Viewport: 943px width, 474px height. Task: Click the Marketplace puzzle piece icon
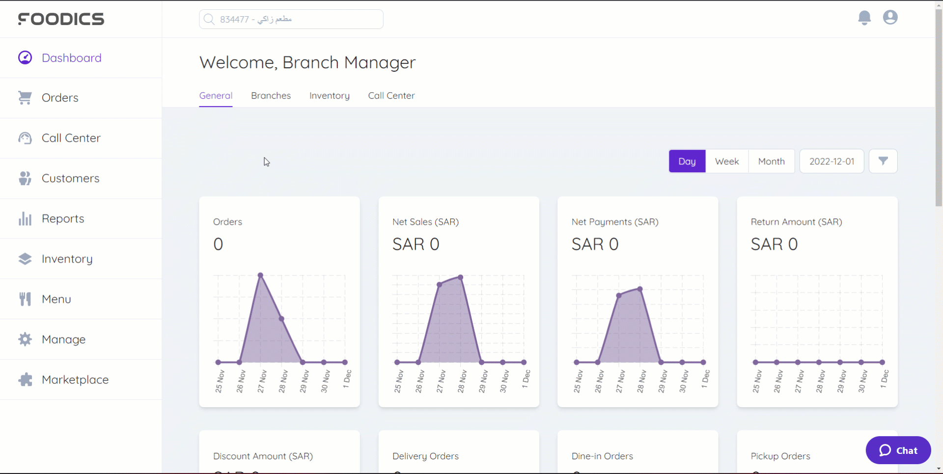pyautogui.click(x=25, y=380)
